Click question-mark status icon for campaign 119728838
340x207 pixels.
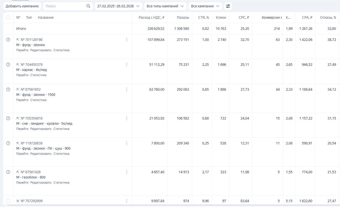pos(8,143)
